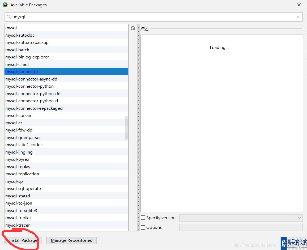Select mysql-ct package
This screenshot has height=250, width=307.
(66, 123)
